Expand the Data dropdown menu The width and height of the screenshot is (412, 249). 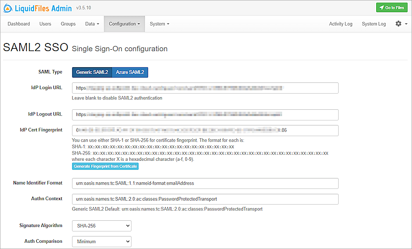(x=92, y=24)
